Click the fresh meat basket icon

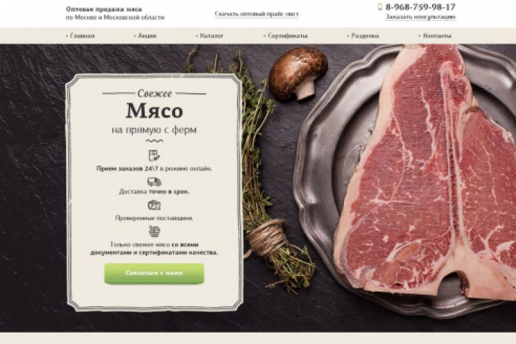coord(154,231)
